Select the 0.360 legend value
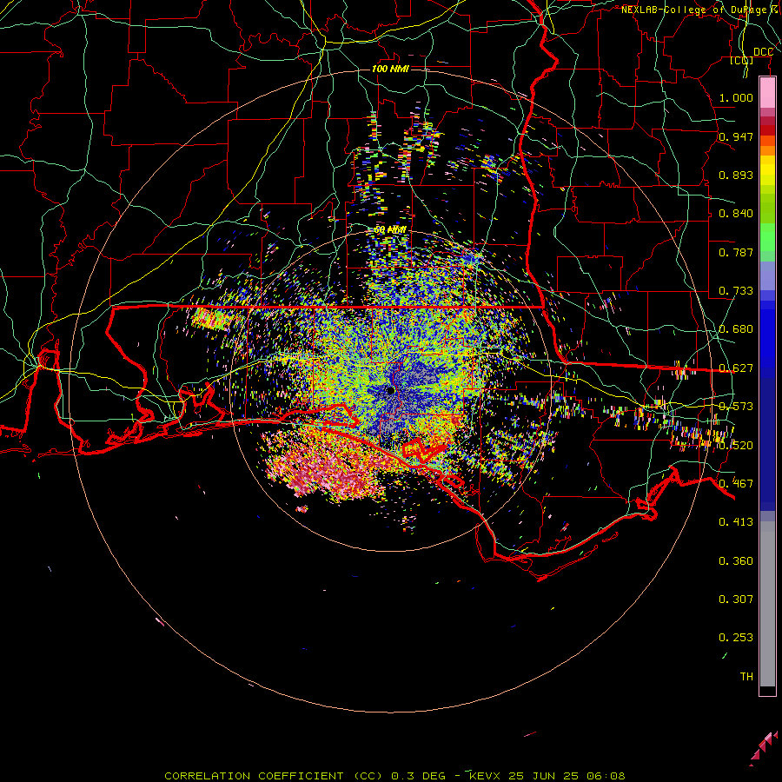This screenshot has width=782, height=782. click(736, 560)
